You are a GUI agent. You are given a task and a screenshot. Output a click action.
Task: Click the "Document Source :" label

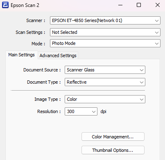pyautogui.click(x=42, y=70)
